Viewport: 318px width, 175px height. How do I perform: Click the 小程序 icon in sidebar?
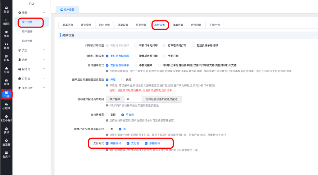coord(6,106)
